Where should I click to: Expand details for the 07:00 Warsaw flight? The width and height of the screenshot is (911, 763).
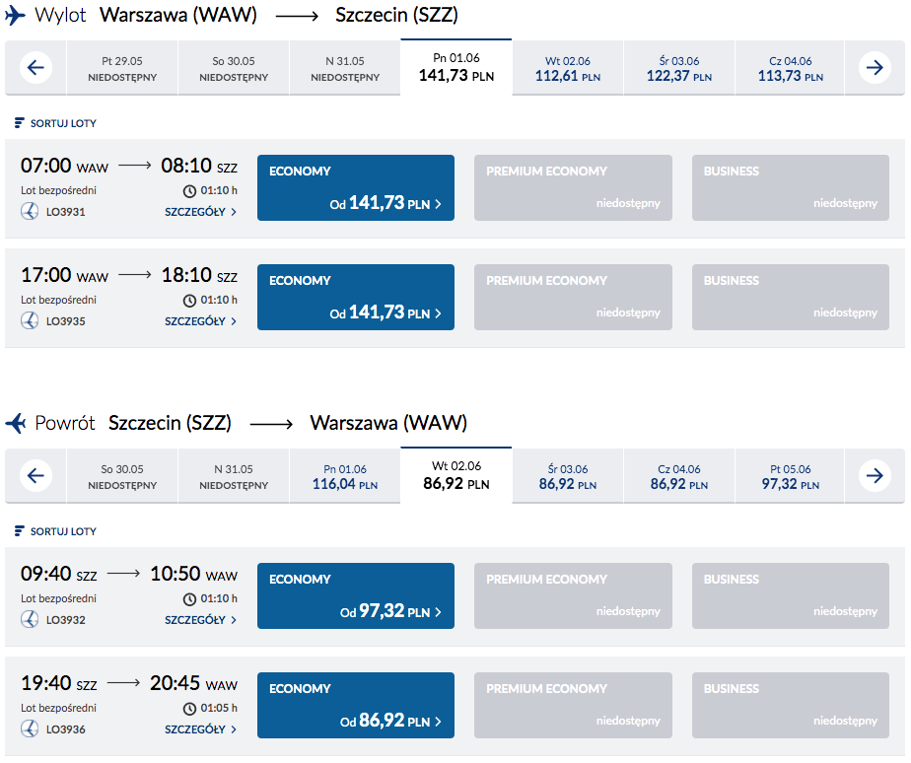pos(200,211)
